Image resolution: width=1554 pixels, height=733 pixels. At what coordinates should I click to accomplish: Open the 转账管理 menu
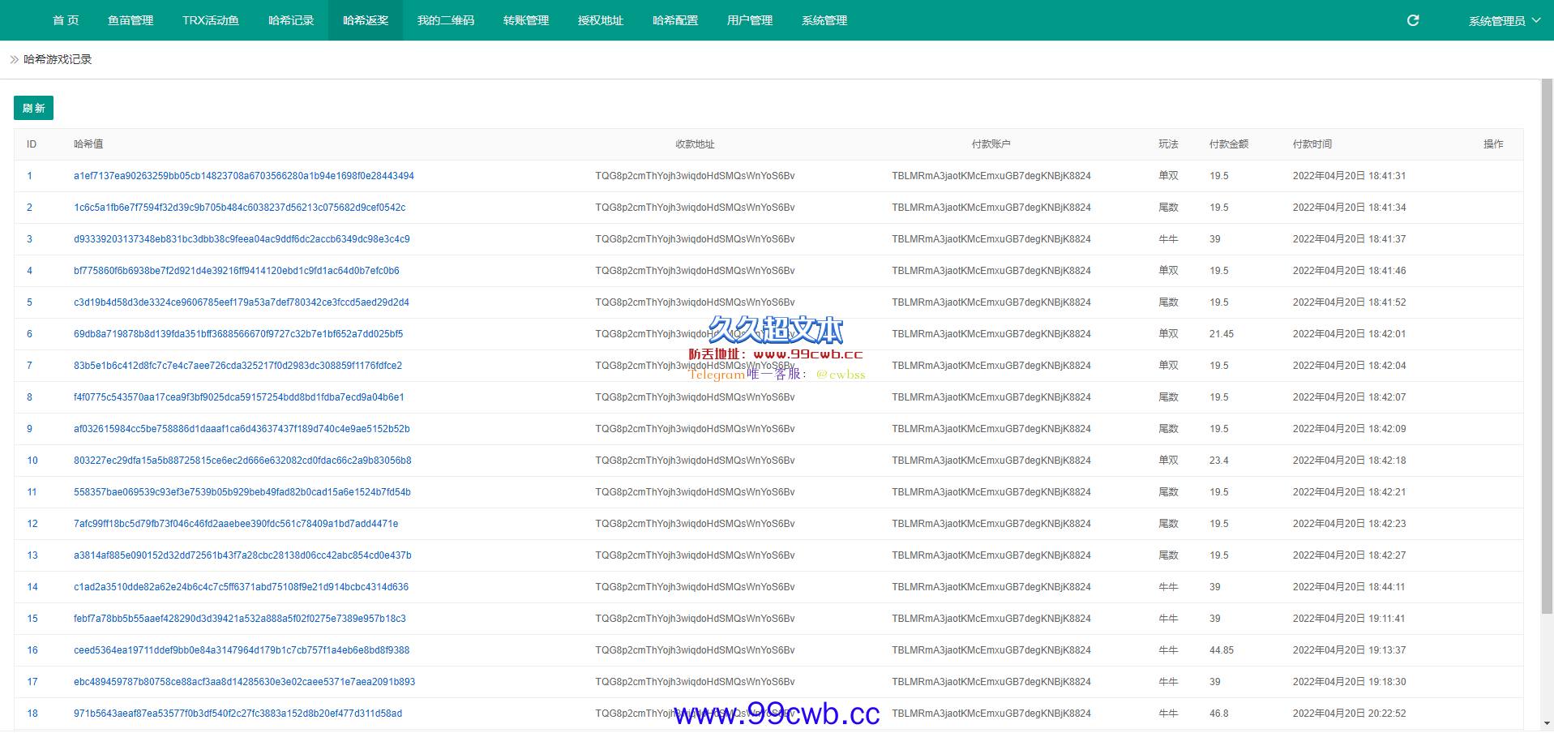[x=526, y=20]
